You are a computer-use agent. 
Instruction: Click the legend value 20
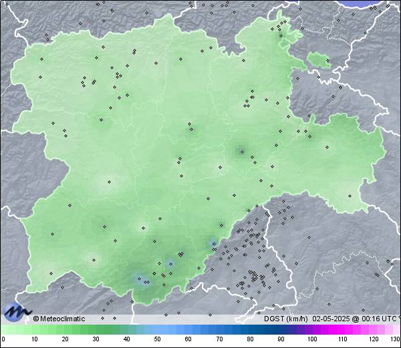(x=65, y=339)
